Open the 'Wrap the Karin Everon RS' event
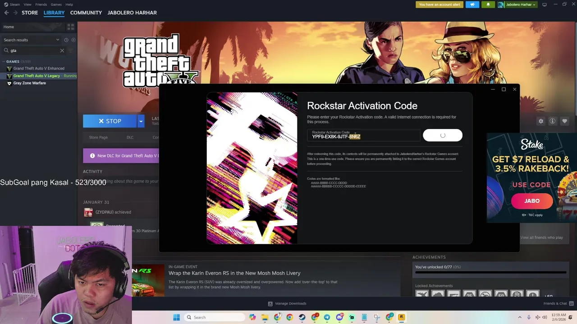577x324 pixels. 234,273
